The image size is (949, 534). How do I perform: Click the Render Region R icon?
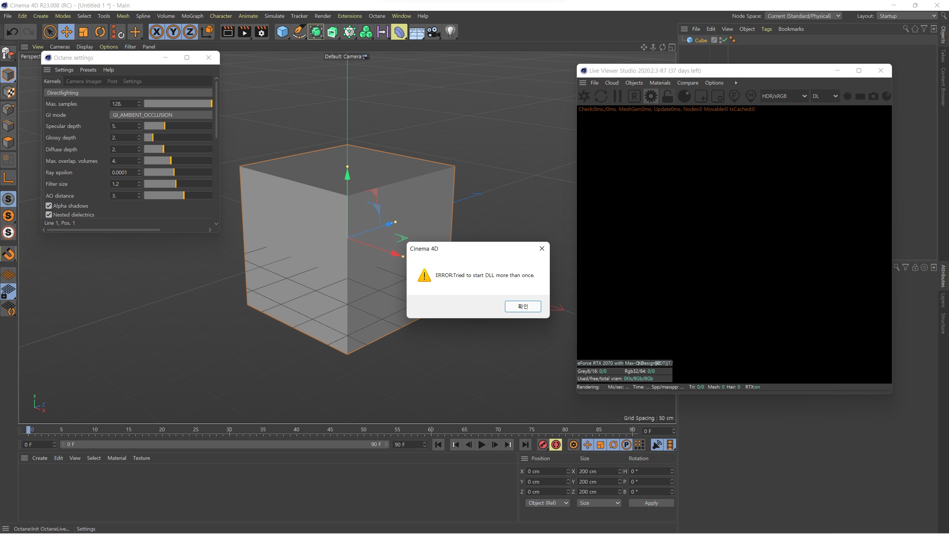(x=634, y=96)
